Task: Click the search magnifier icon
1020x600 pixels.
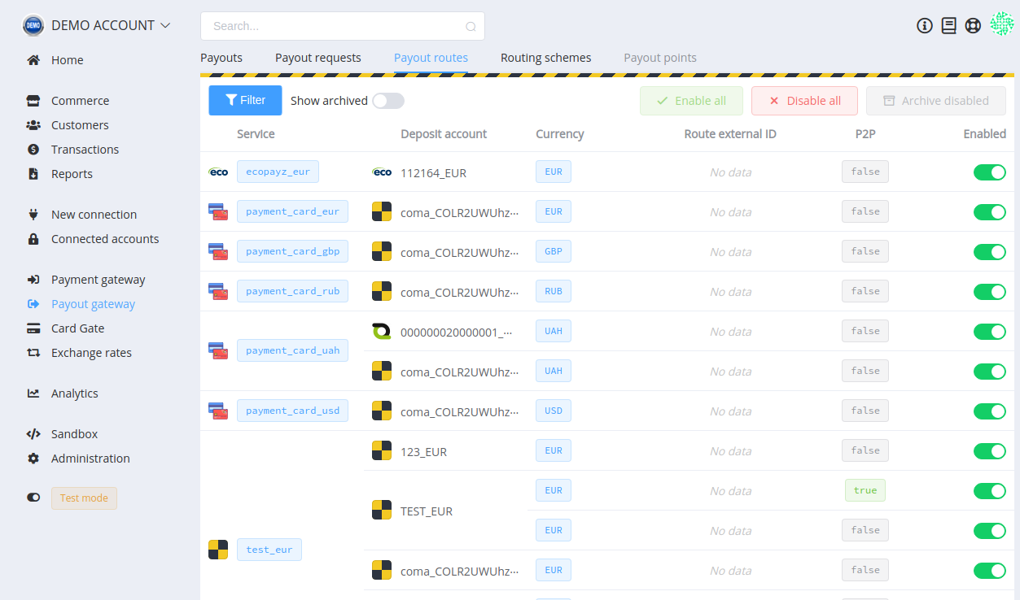Action: point(471,26)
